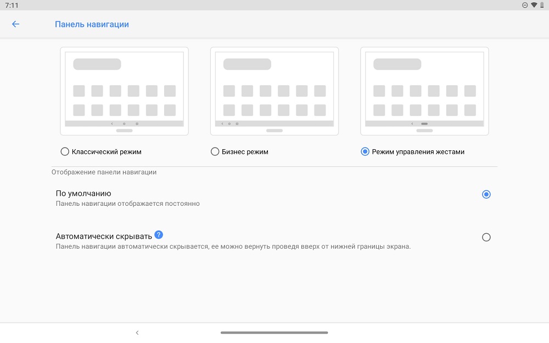The image size is (549, 343).
Task: Tap the classic mode preview thumbnail
Action: click(x=124, y=91)
